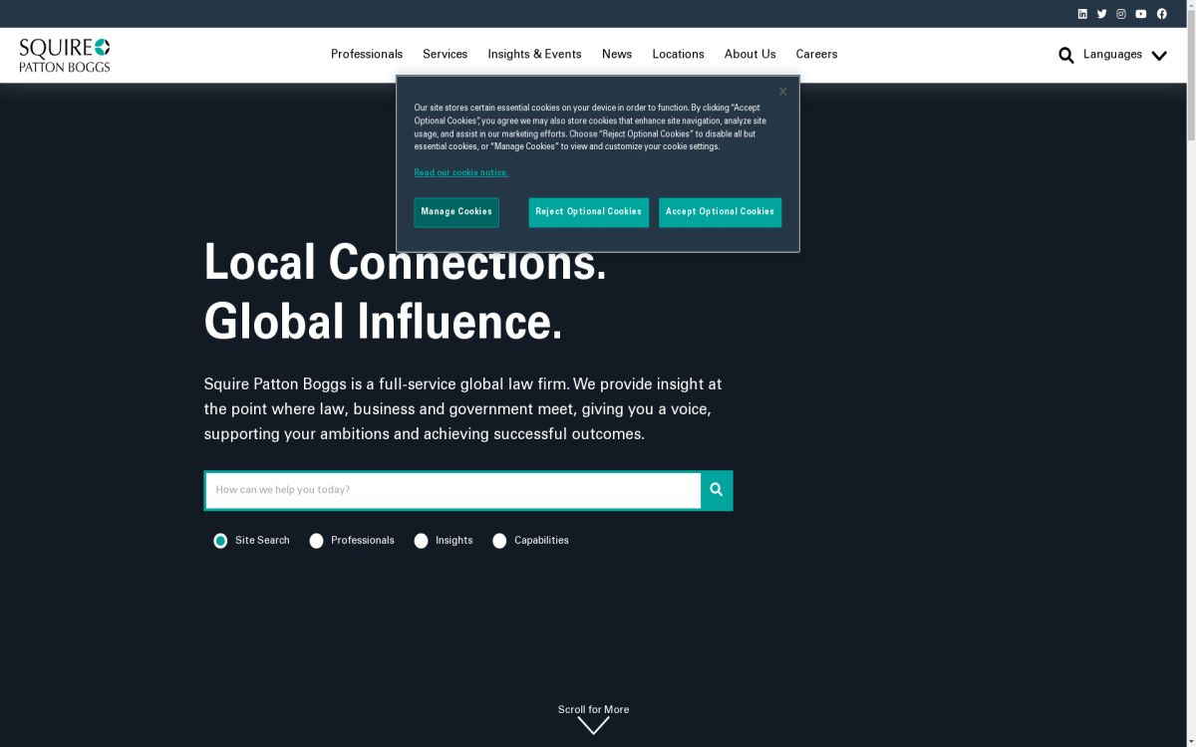This screenshot has width=1196, height=747.
Task: Open the Facebook social icon
Action: pyautogui.click(x=1161, y=14)
